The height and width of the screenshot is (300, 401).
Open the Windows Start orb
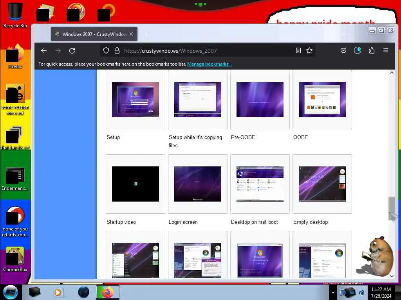[x=11, y=292]
